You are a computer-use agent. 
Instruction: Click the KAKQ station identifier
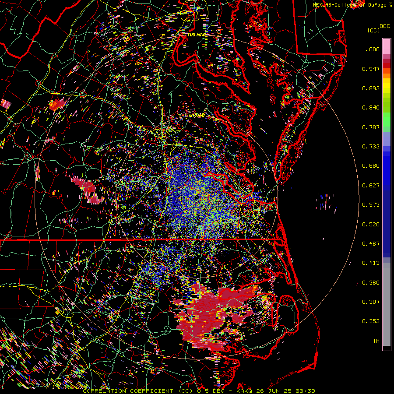245,391
